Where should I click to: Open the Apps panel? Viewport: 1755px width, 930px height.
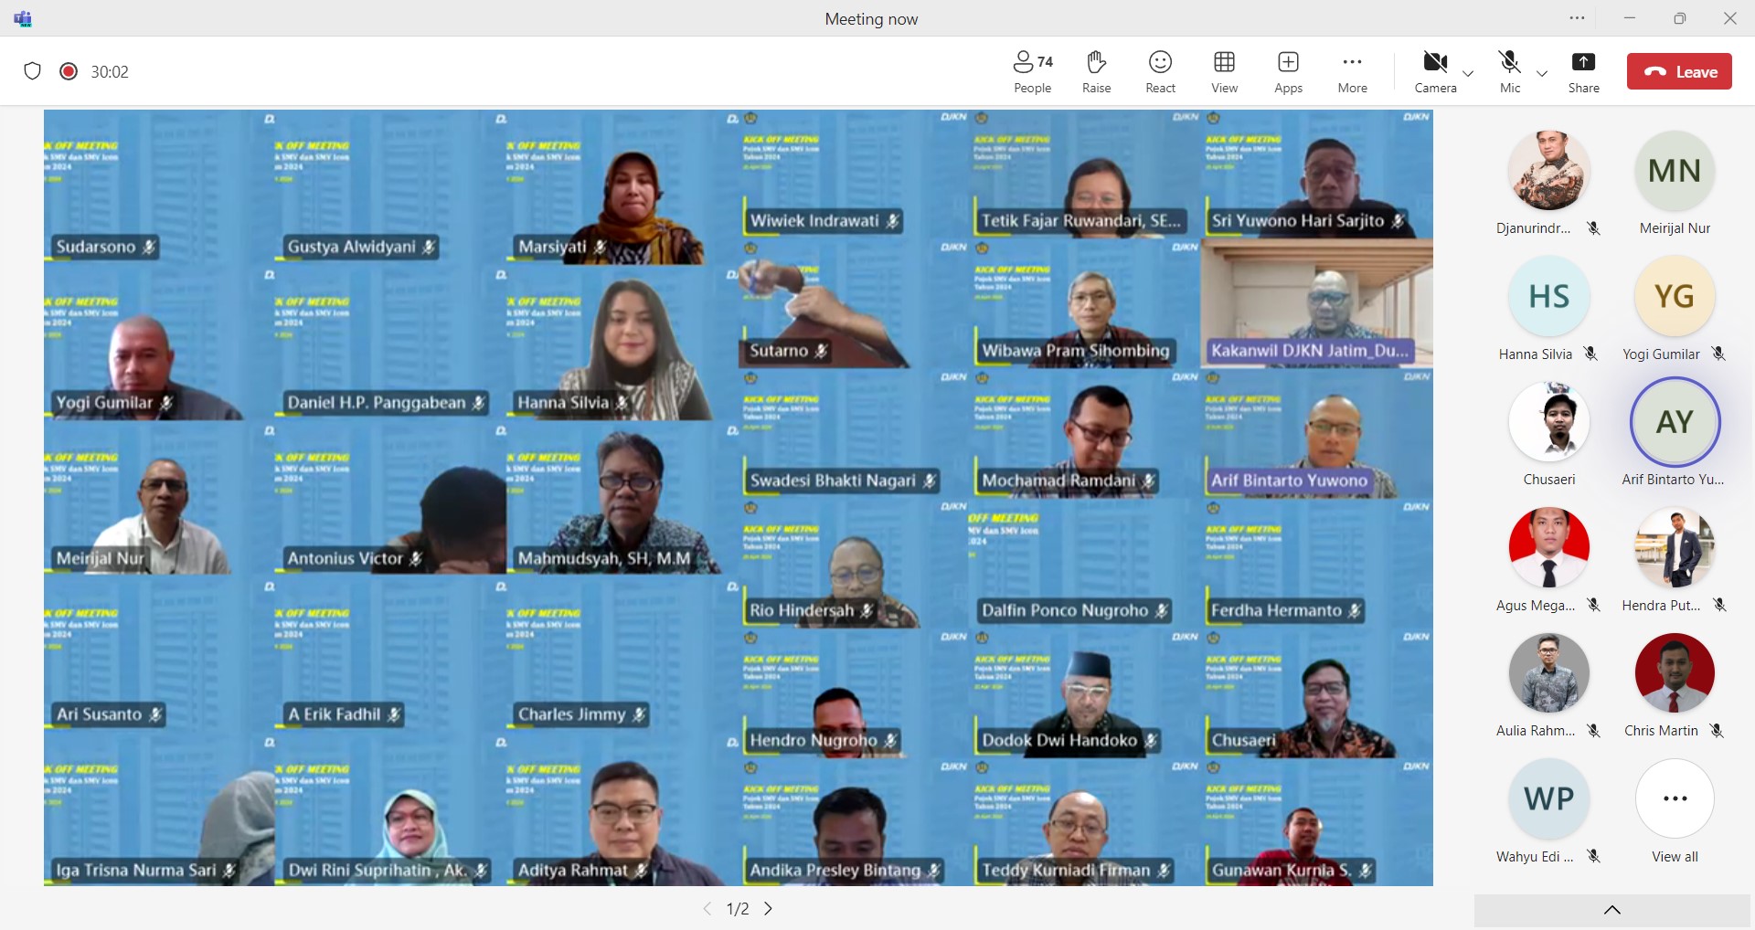click(x=1288, y=71)
